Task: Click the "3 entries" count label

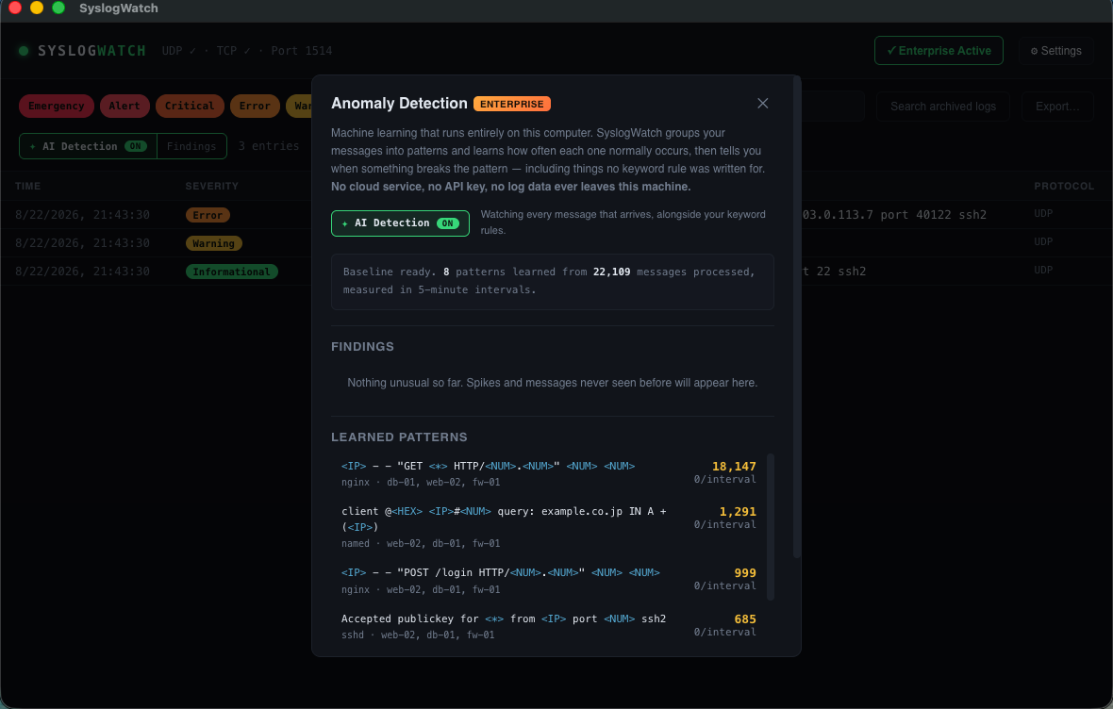Action: click(268, 146)
